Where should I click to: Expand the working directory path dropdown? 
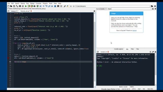coord(150,6)
